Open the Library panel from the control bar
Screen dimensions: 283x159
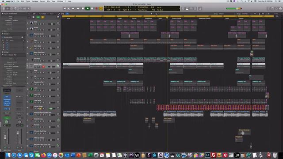[4, 8]
